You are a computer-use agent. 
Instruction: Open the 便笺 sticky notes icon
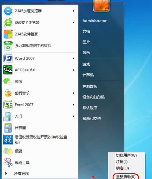(x=8, y=151)
